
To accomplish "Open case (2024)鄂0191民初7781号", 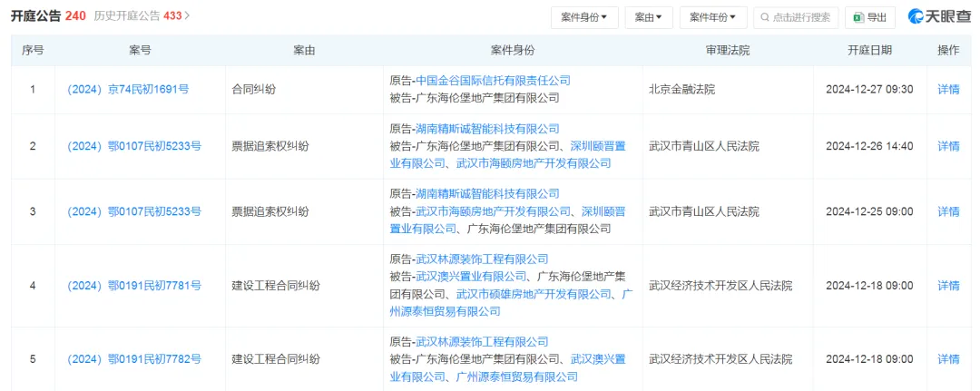I will tap(134, 286).
